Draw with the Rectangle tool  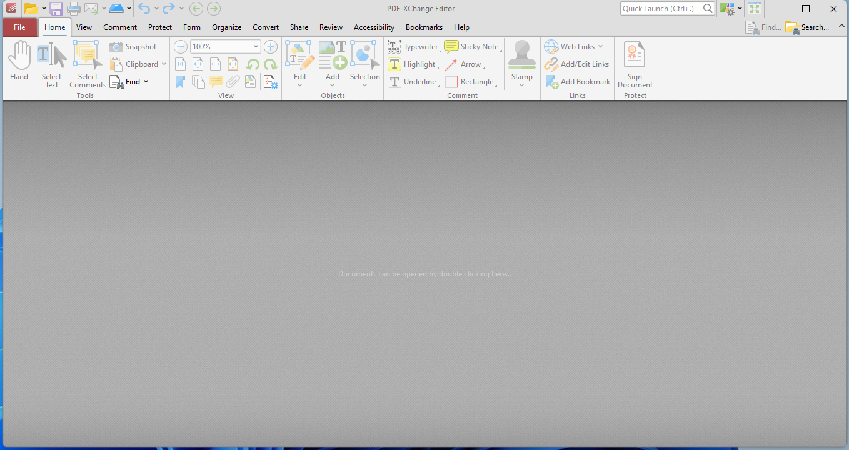click(x=470, y=82)
